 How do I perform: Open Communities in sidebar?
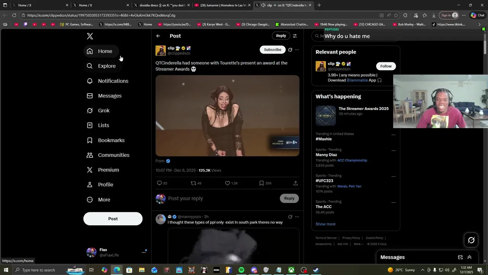pos(108,155)
